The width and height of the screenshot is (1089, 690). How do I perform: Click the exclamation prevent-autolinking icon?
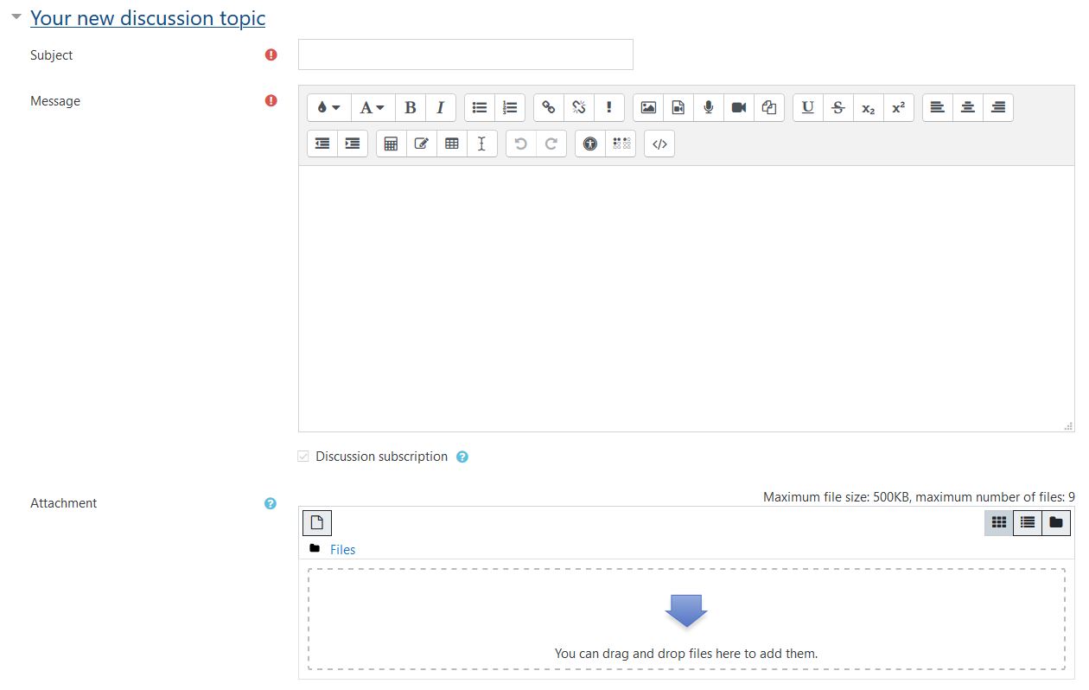[x=609, y=107]
